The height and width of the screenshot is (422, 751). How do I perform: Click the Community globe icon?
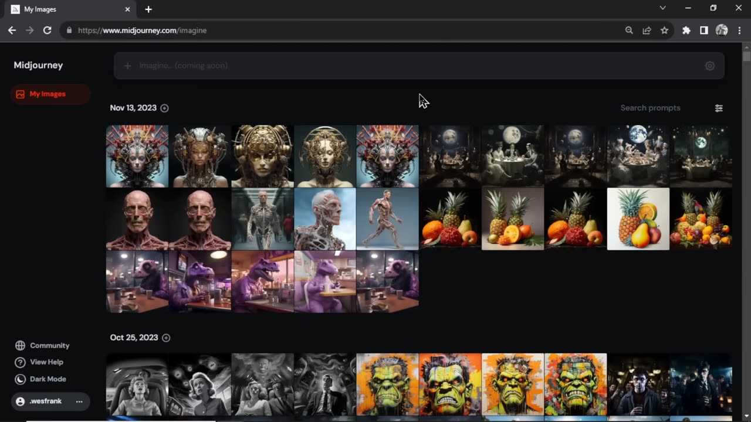click(x=21, y=345)
